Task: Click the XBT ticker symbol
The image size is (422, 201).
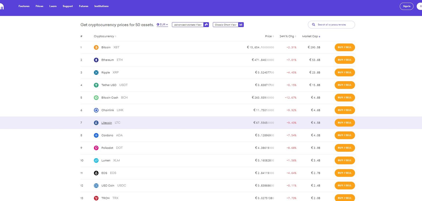Action: [x=116, y=47]
